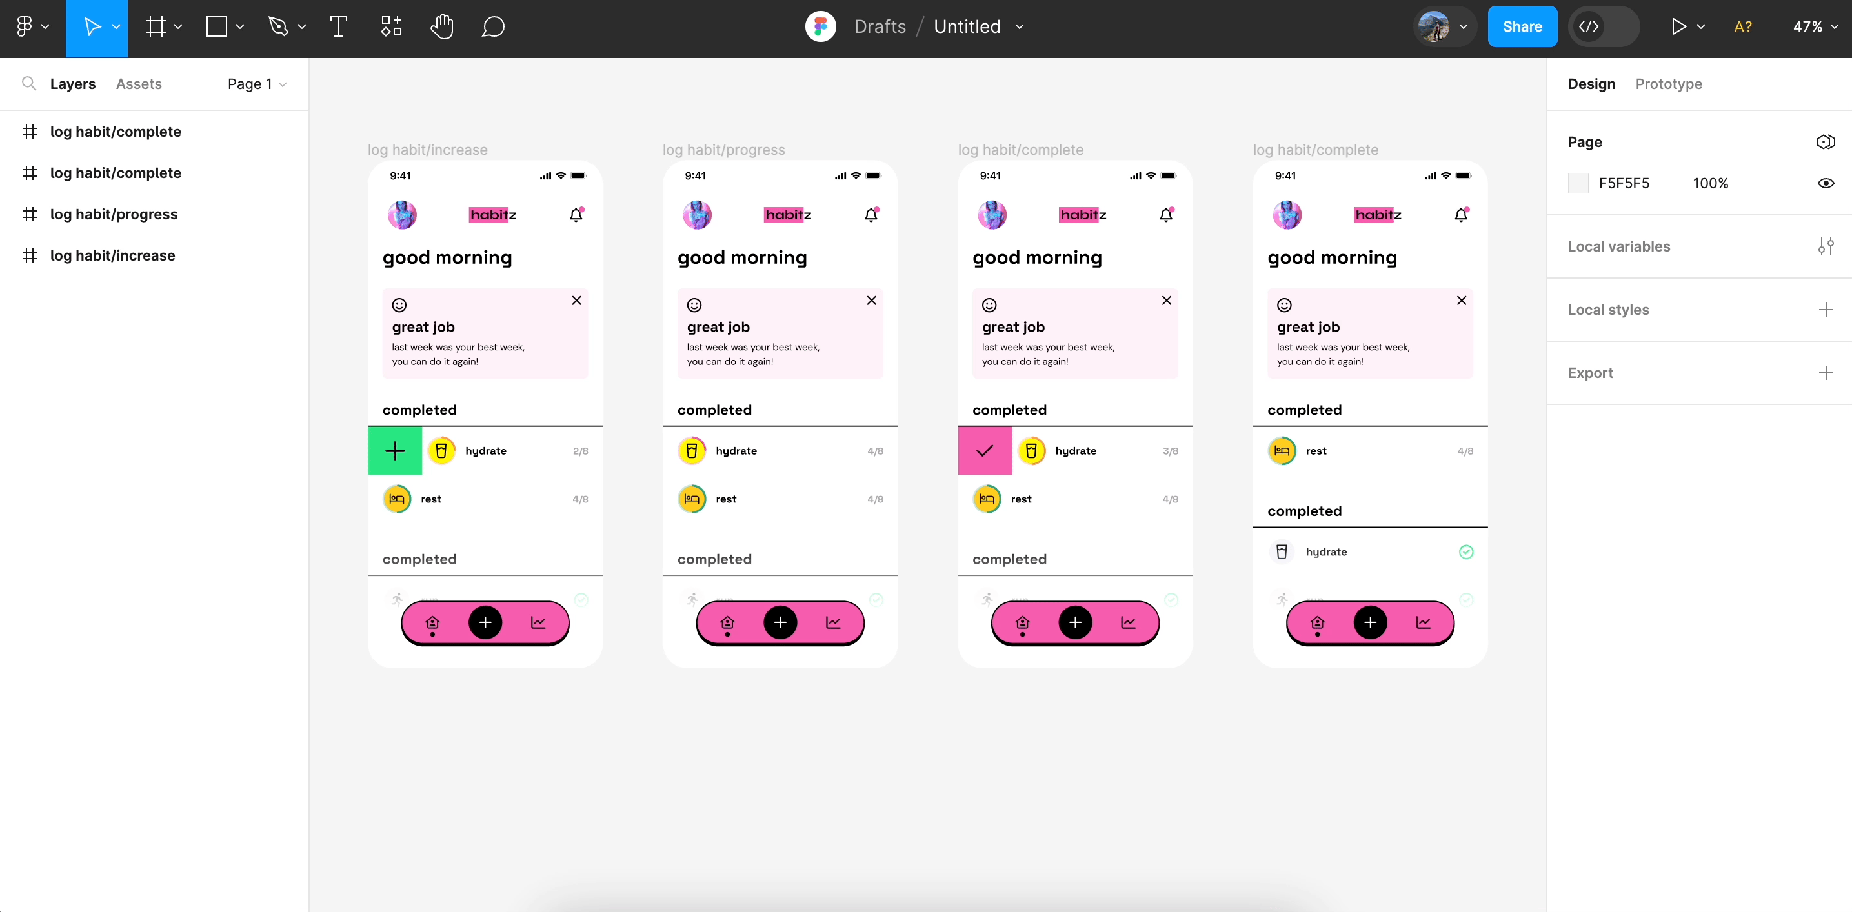Toggle Layers panel visibility
Screen dimensions: 1852x912
tap(72, 84)
